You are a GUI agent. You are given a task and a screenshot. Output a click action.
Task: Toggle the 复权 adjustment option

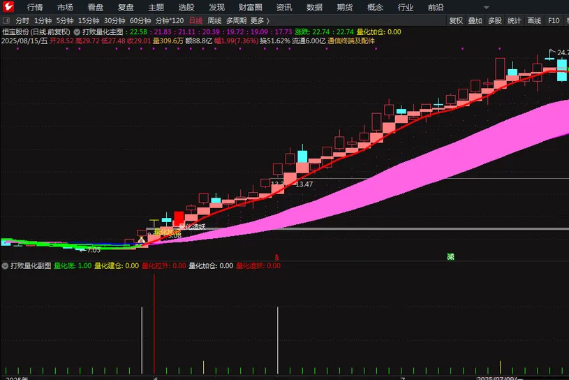click(x=456, y=21)
